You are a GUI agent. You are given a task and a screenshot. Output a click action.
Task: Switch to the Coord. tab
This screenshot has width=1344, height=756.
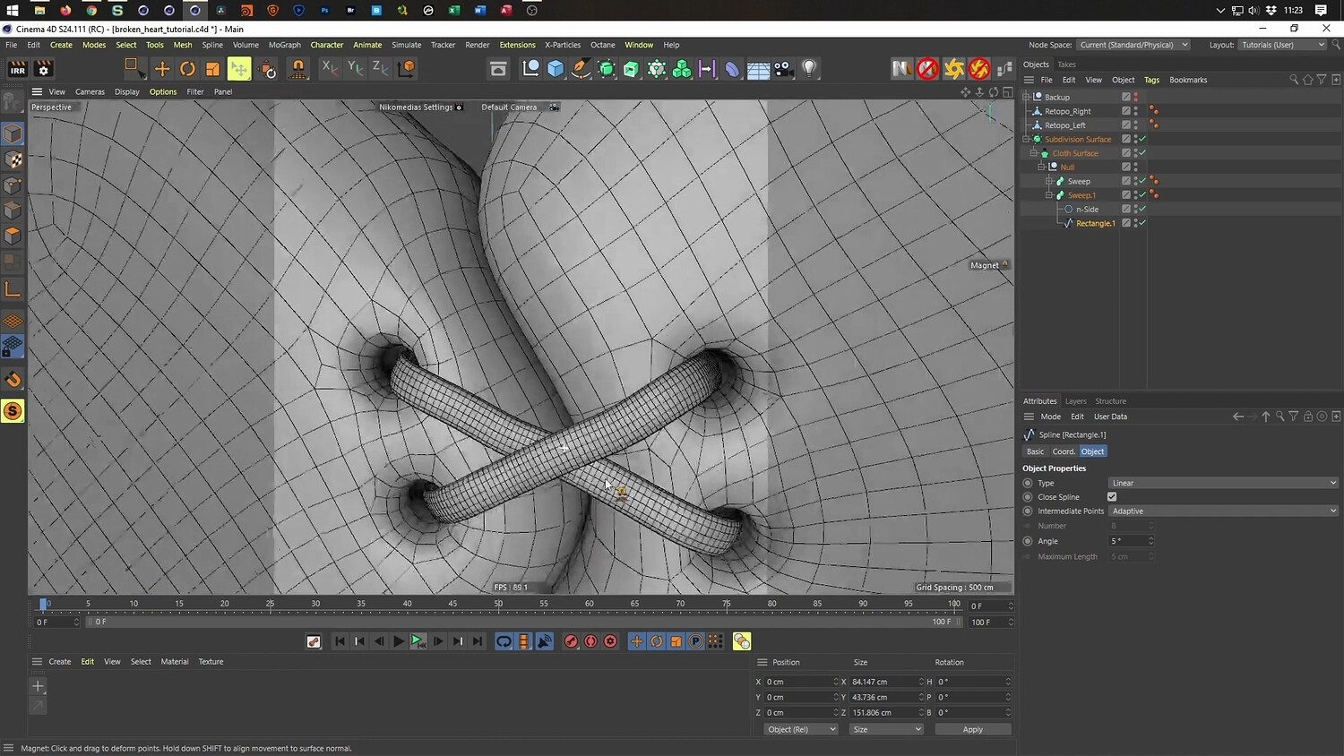click(x=1064, y=451)
